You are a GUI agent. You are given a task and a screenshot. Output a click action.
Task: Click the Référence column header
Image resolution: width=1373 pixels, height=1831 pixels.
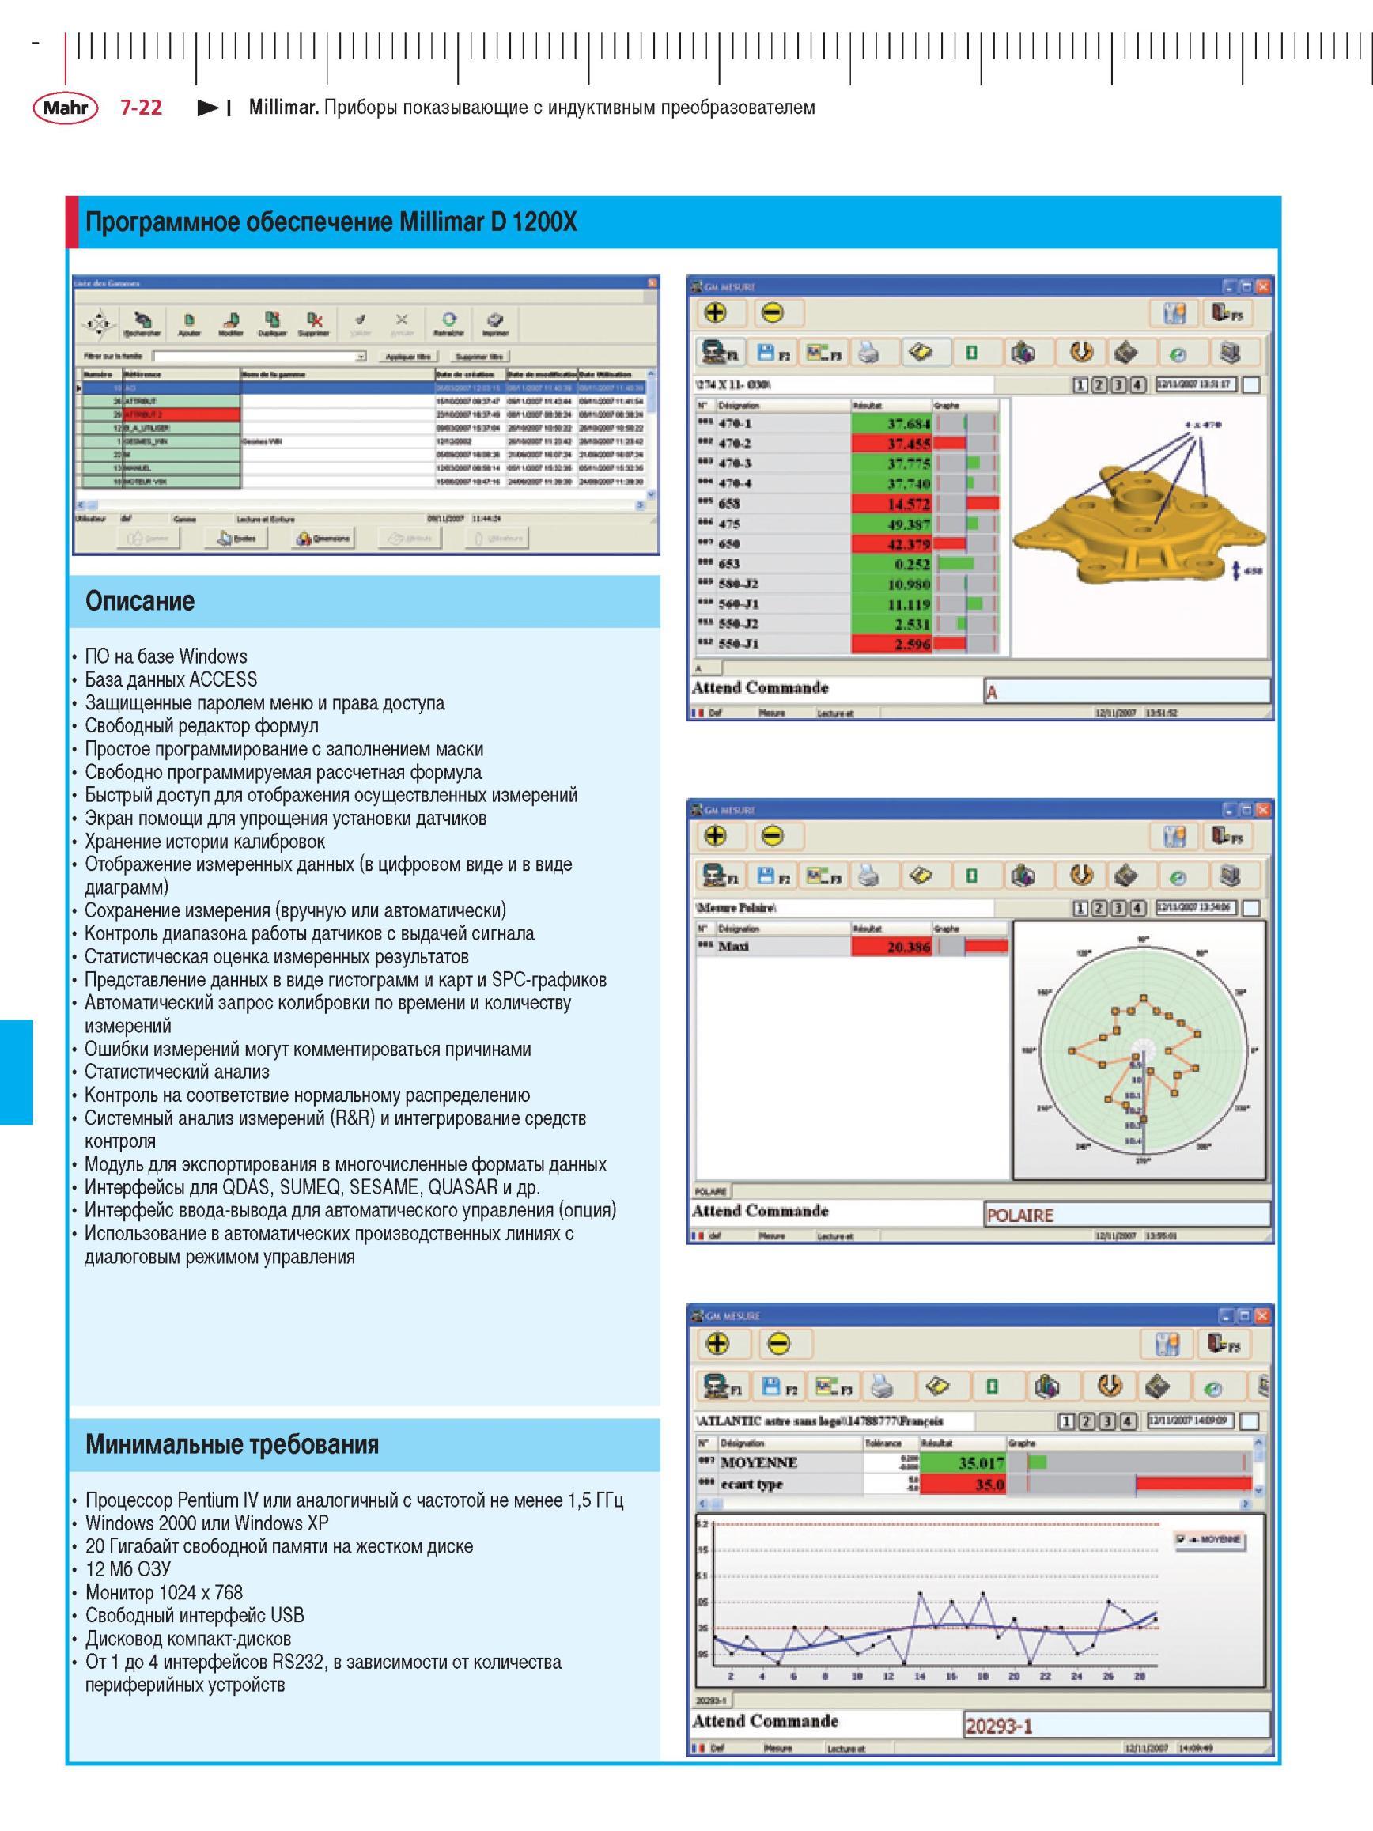181,375
